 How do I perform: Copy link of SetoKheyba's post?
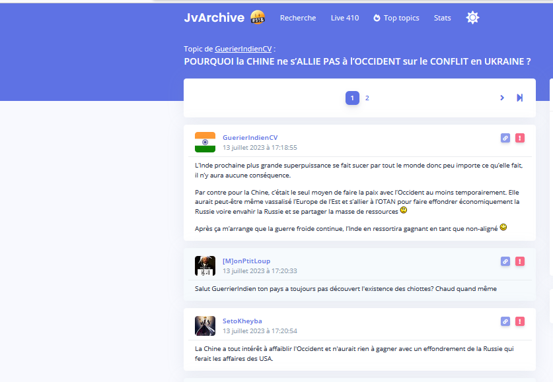point(505,321)
